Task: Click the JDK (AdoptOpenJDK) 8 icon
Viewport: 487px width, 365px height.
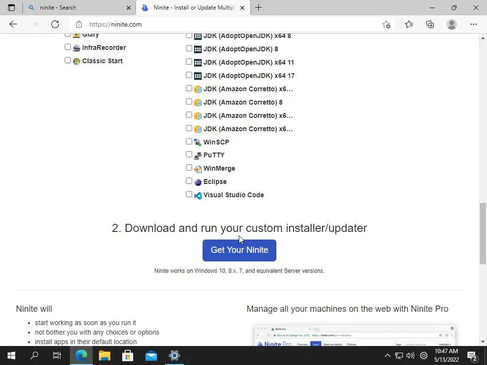Action: tap(198, 49)
